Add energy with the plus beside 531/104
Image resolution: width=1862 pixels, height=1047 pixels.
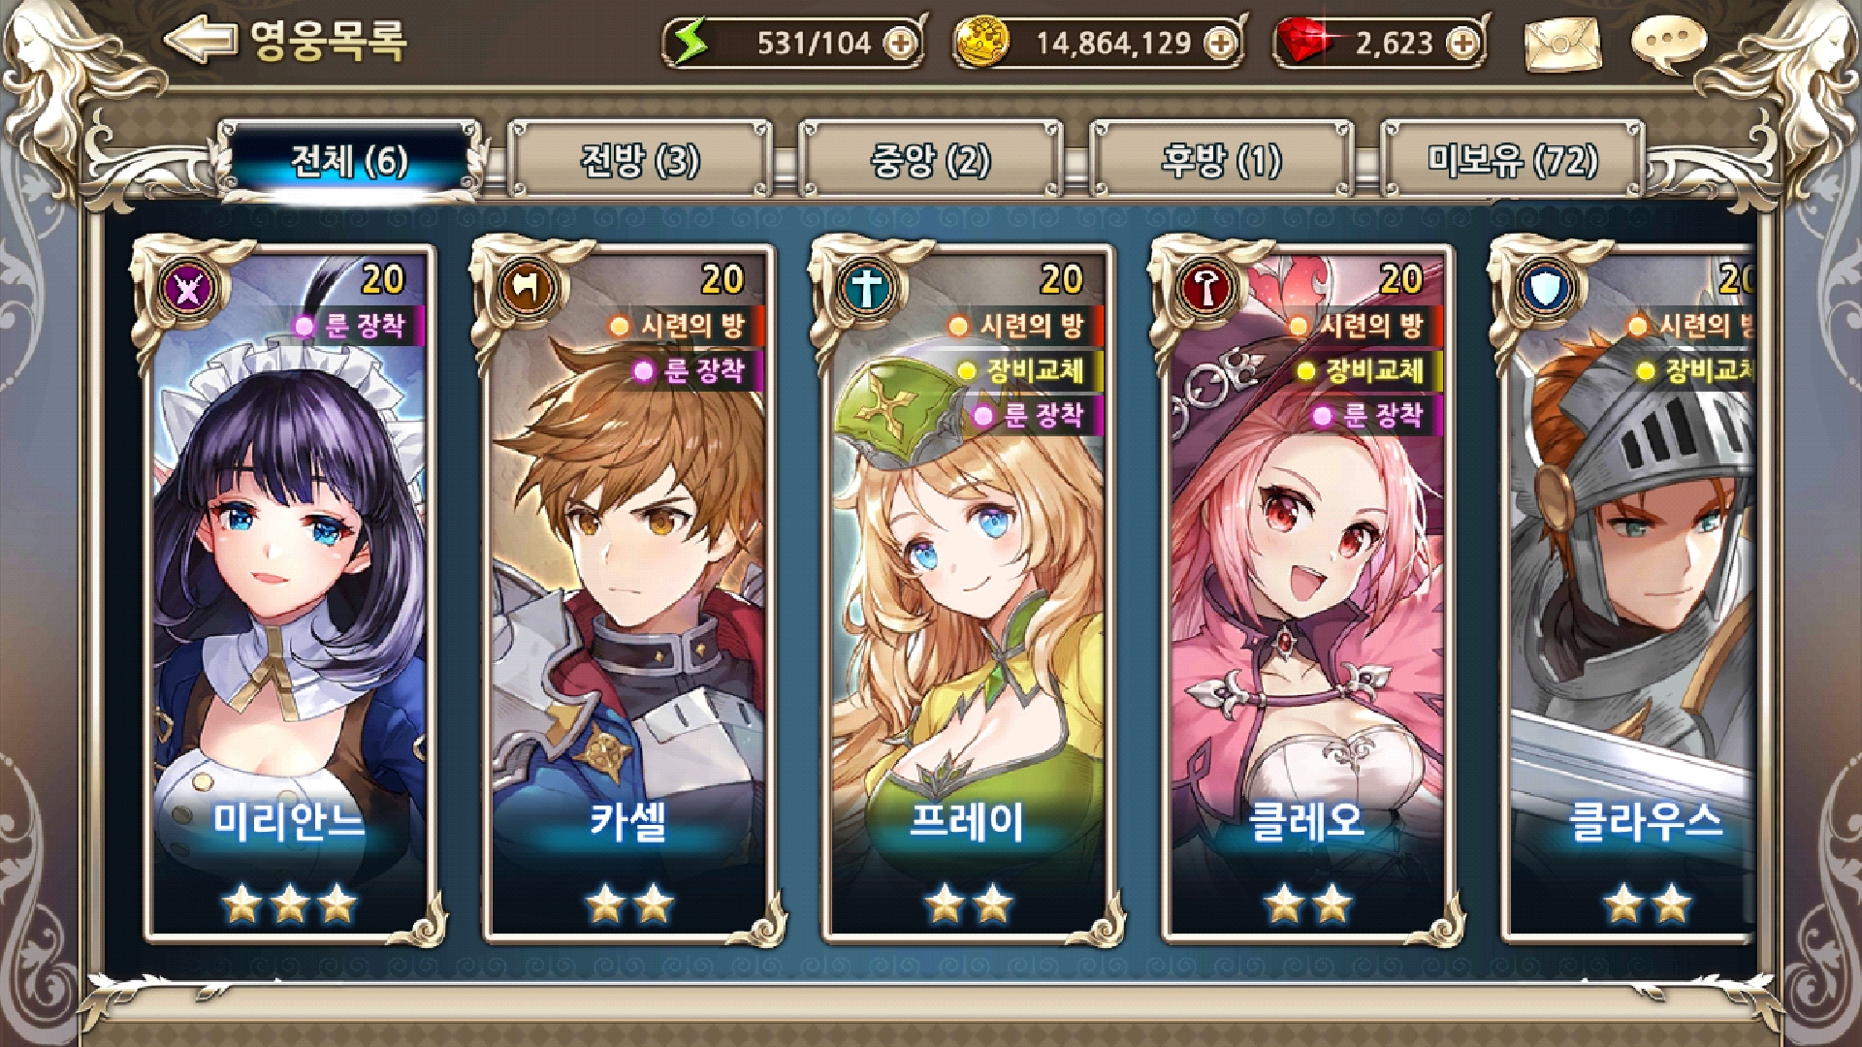(x=902, y=44)
